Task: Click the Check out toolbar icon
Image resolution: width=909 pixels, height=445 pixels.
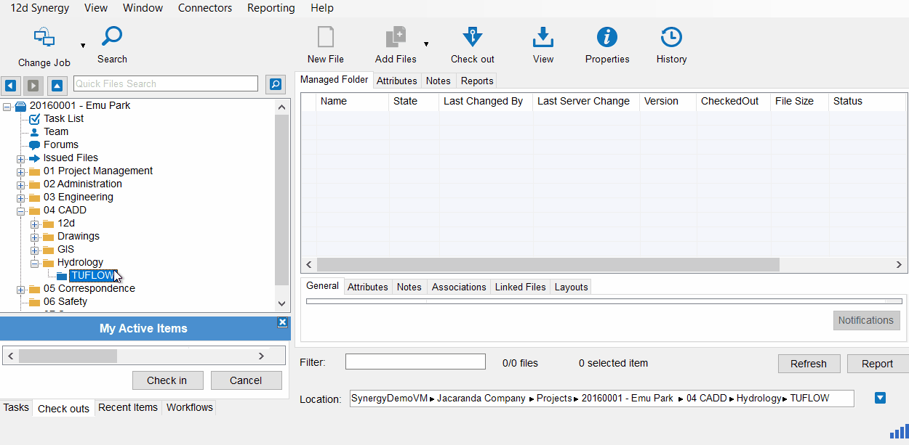Action: pyautogui.click(x=473, y=38)
